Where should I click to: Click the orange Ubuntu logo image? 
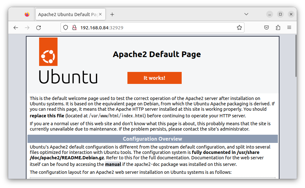click(x=48, y=52)
